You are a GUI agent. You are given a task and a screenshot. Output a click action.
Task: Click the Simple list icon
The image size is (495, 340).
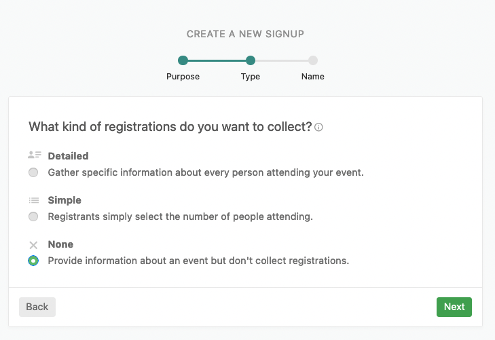[34, 200]
